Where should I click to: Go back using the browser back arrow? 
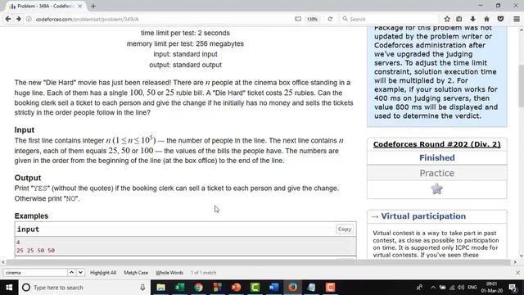[x=7, y=19]
